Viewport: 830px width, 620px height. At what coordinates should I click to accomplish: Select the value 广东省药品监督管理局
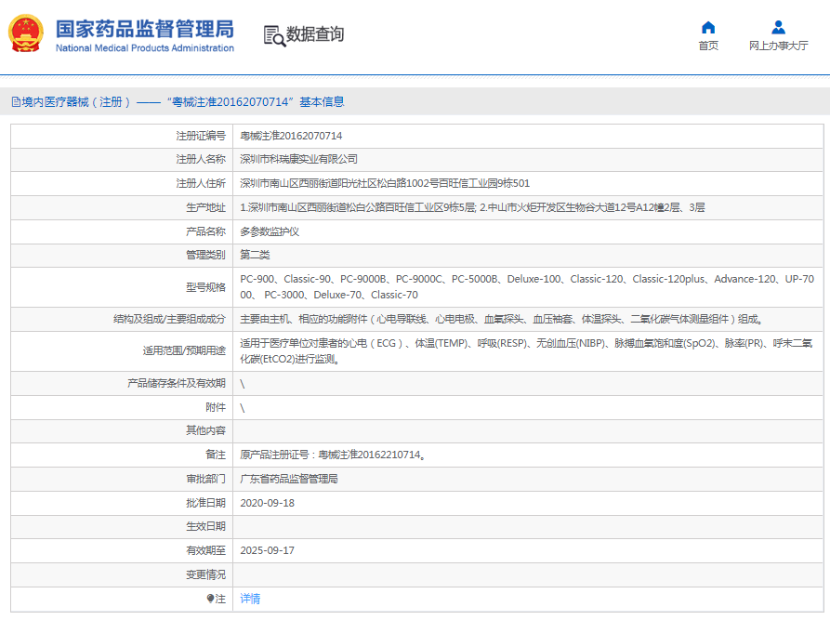pos(288,479)
